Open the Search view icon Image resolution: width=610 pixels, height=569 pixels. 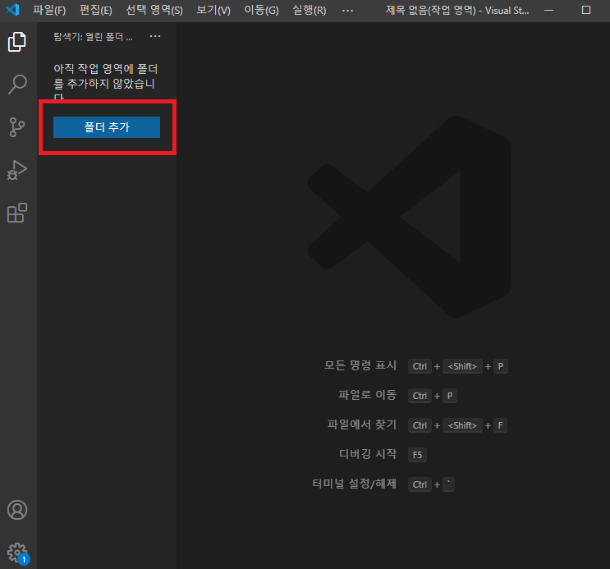17,84
